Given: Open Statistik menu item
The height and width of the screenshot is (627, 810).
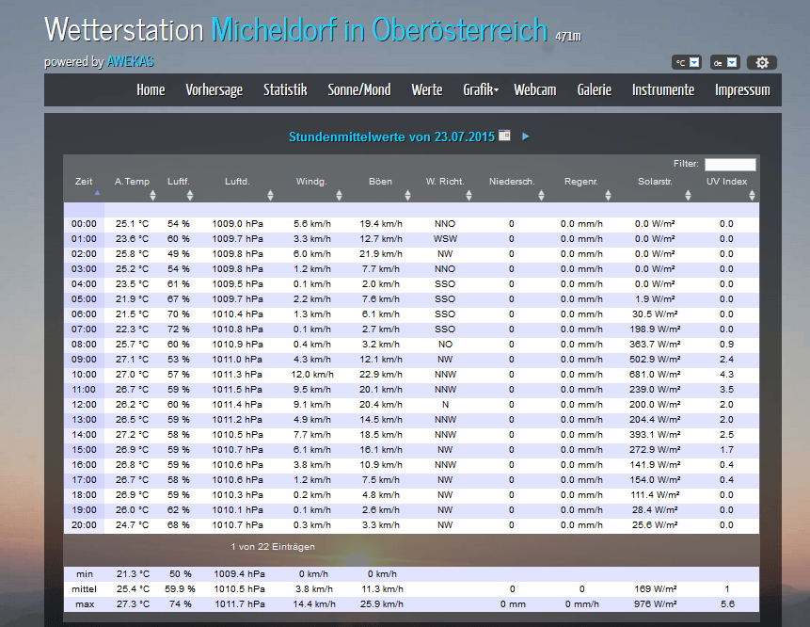Looking at the screenshot, I should (x=285, y=90).
